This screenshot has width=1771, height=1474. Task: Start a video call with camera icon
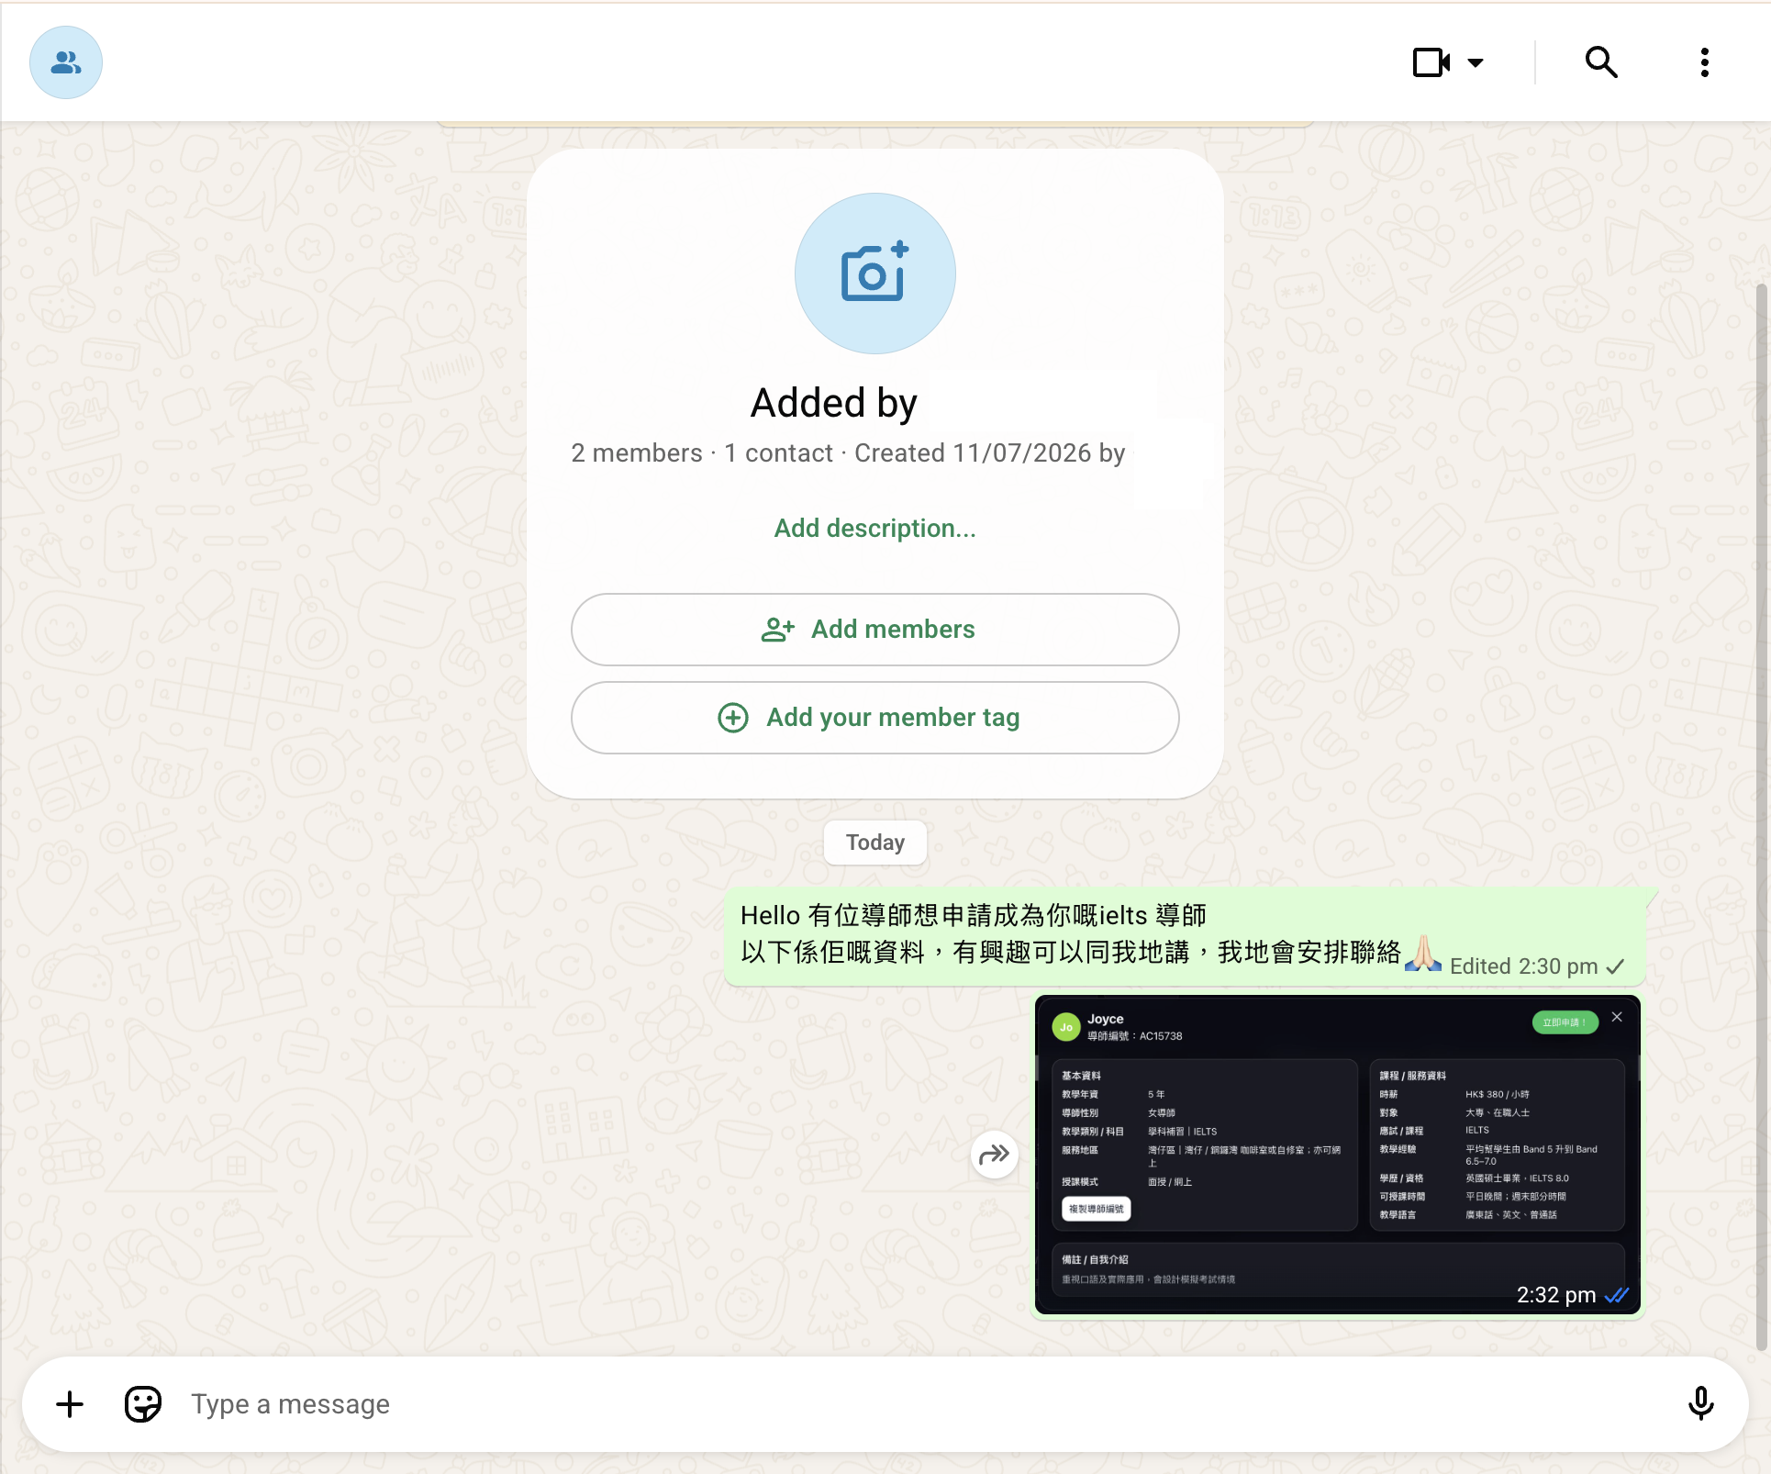[x=1431, y=62]
